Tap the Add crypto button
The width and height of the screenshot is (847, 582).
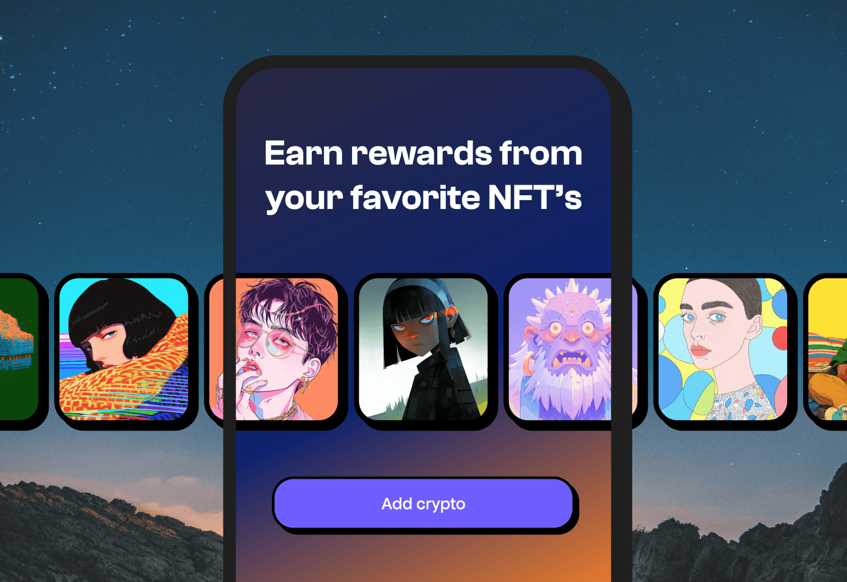[424, 504]
